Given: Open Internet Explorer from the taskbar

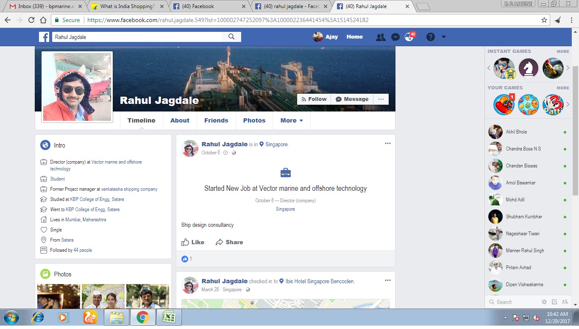Looking at the screenshot, I should [x=38, y=317].
